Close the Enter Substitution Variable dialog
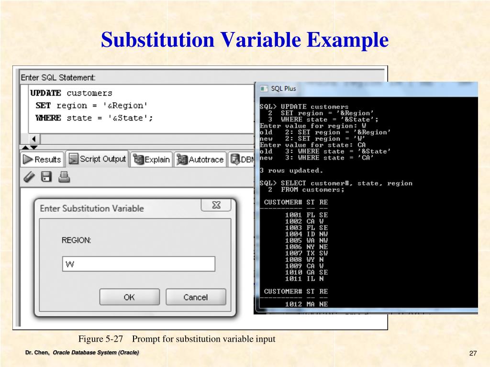The image size is (490, 367). (216, 205)
